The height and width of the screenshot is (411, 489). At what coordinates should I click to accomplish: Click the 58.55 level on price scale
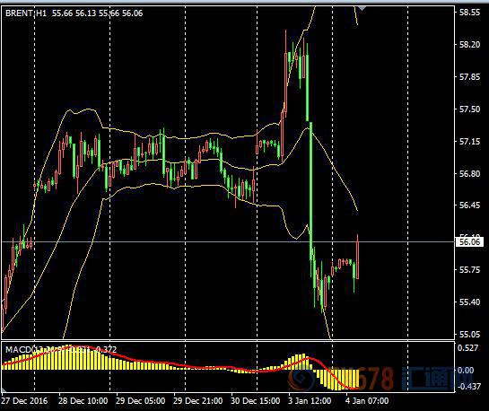(x=469, y=13)
